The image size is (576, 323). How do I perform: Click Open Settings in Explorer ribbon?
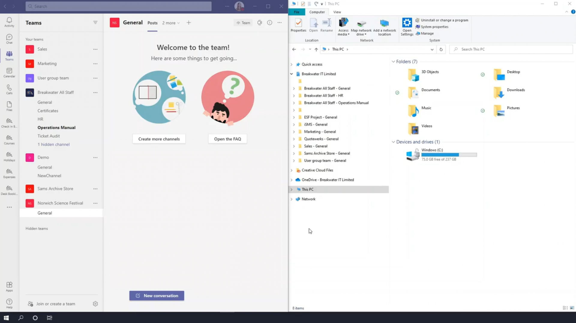click(407, 27)
